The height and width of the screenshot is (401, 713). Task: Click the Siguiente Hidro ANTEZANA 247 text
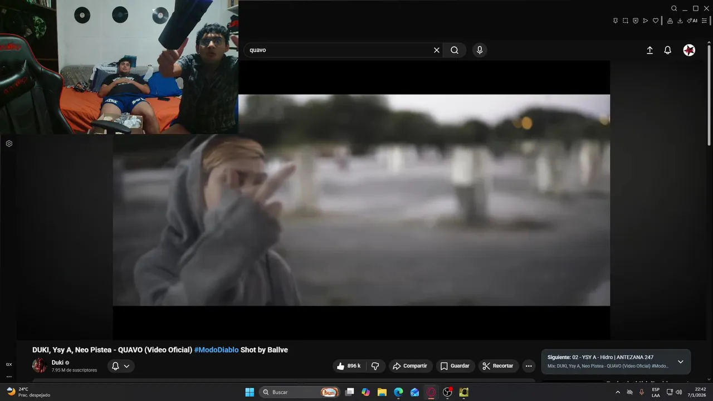(600, 357)
